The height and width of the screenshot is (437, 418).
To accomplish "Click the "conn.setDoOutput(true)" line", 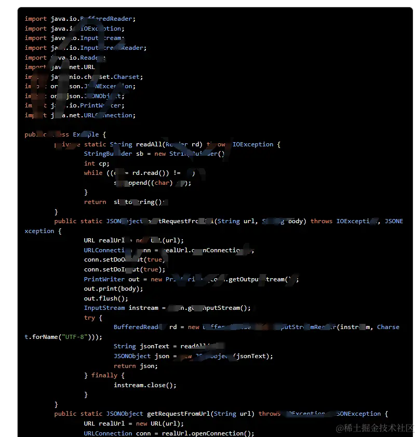I will (x=125, y=260).
